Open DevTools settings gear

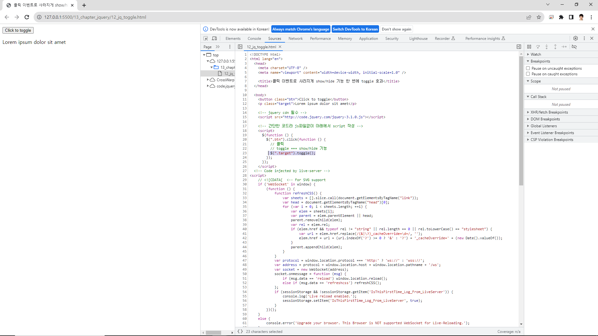coord(576,38)
